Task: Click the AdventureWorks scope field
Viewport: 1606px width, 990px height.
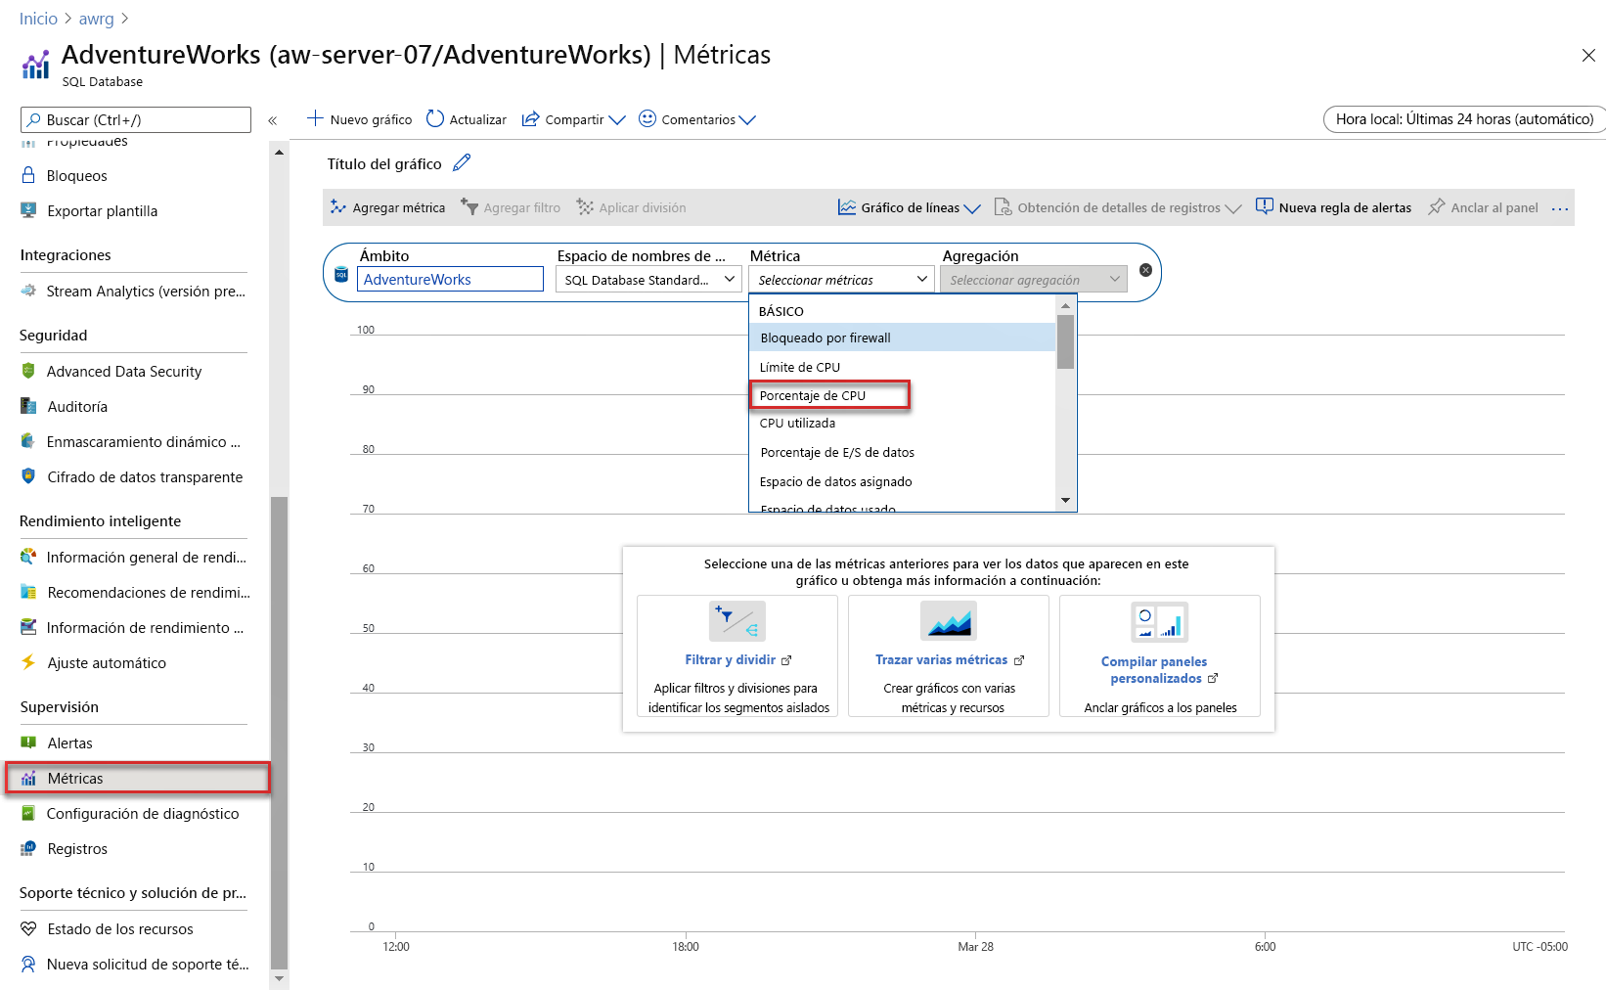Action: coord(450,280)
